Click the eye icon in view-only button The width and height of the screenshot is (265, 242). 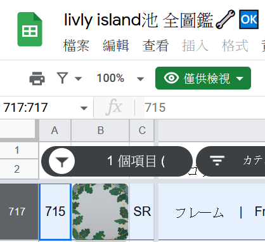pos(171,78)
